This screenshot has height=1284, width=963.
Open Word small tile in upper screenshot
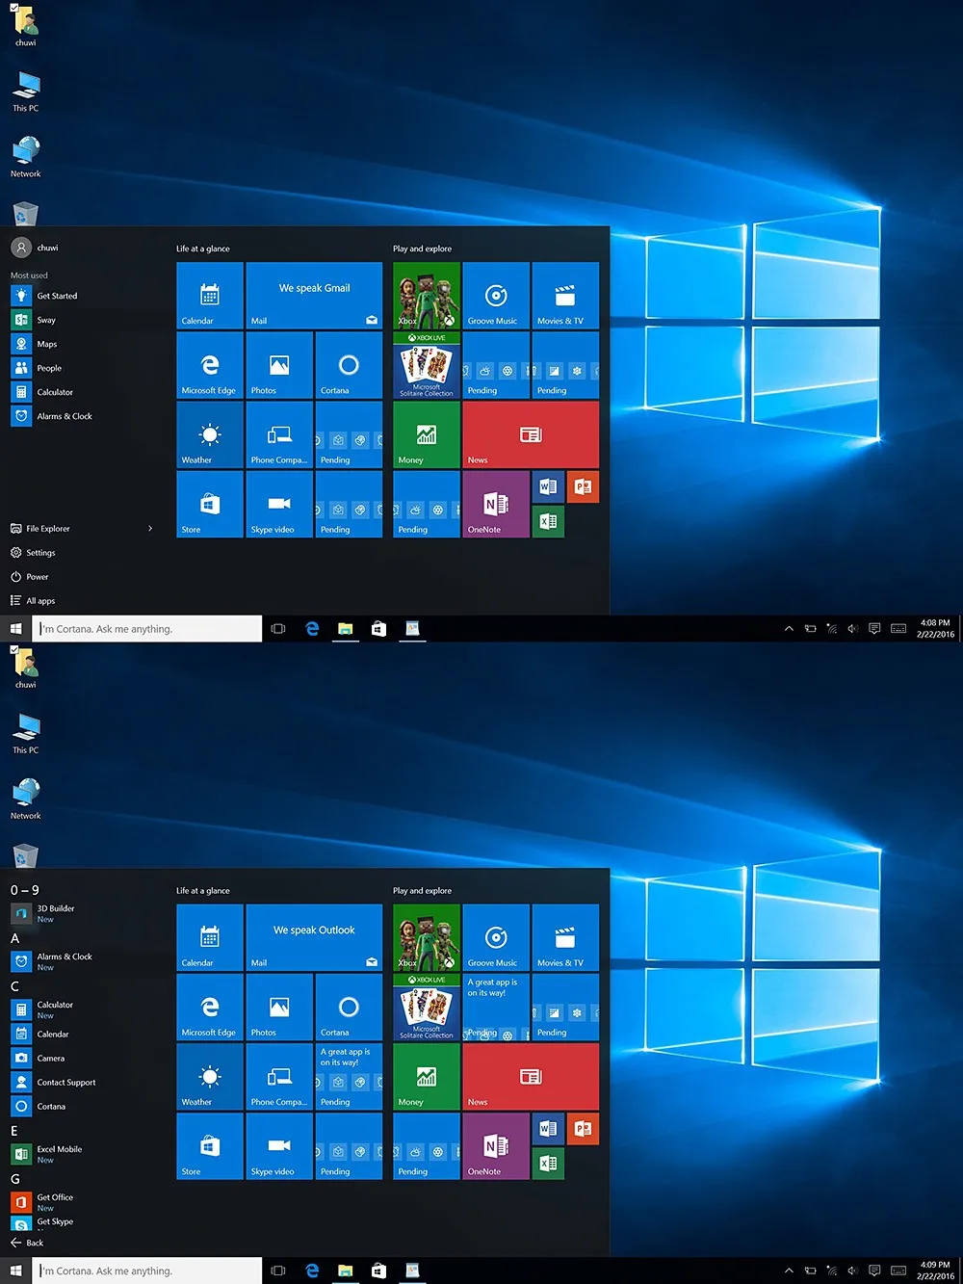pyautogui.click(x=548, y=486)
